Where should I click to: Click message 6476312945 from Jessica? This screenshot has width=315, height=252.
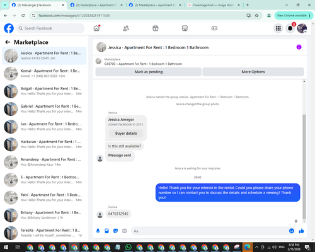pos(118,214)
